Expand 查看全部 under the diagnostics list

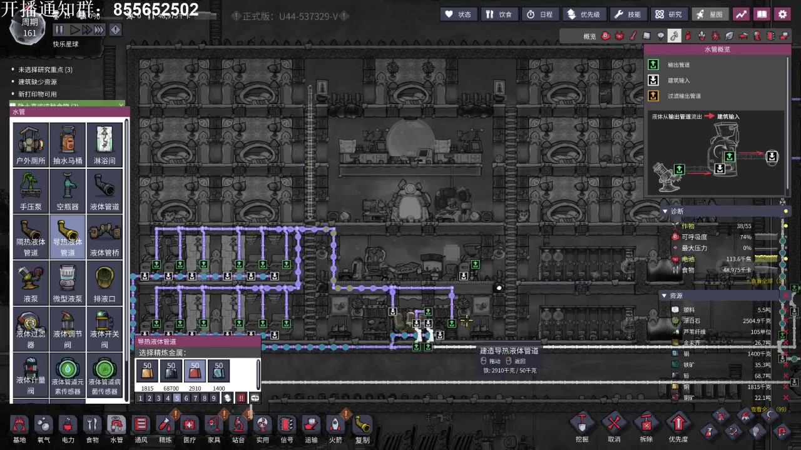coord(767,281)
